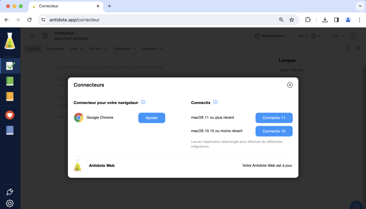Viewport: 366px width, 209px height.
Task: Open settings gear in Antidote sidebar
Action: (10, 203)
